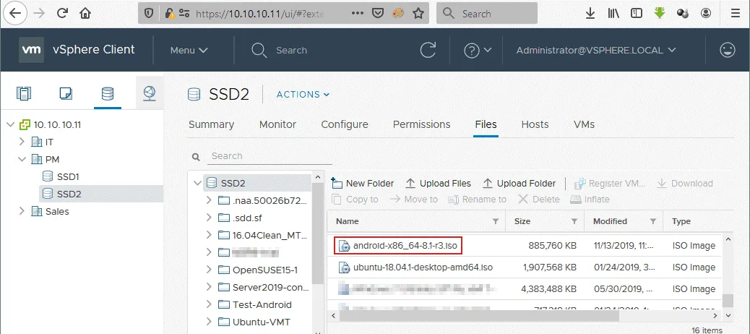The image size is (750, 334).
Task: Switch to the Permissions tab
Action: pos(421,124)
